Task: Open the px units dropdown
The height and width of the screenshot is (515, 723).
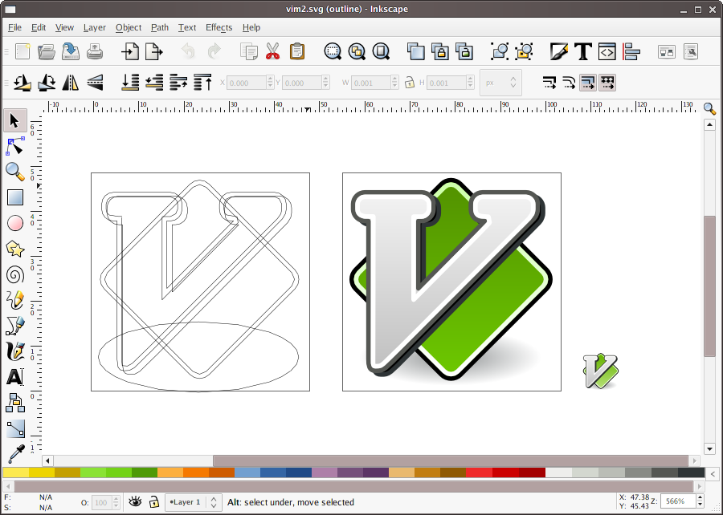Action: point(500,83)
